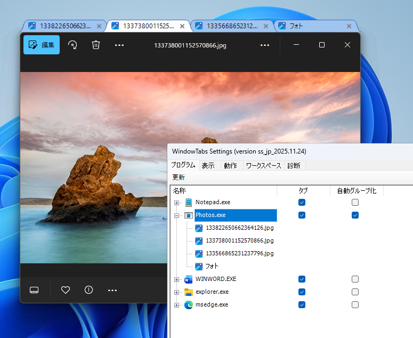Image resolution: width=413 pixels, height=338 pixels.
Task: Activate the フォト window tab
Action: click(x=316, y=26)
